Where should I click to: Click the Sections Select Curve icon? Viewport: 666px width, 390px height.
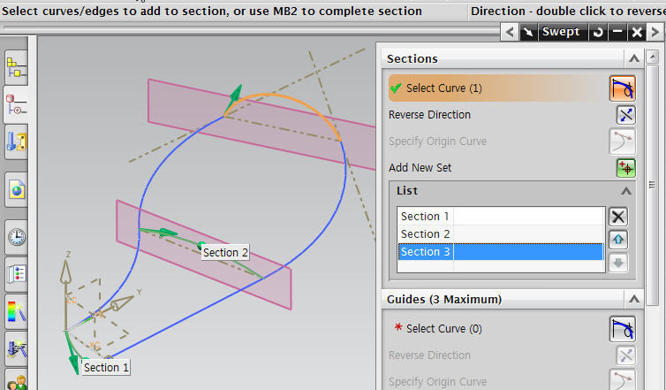tap(622, 88)
